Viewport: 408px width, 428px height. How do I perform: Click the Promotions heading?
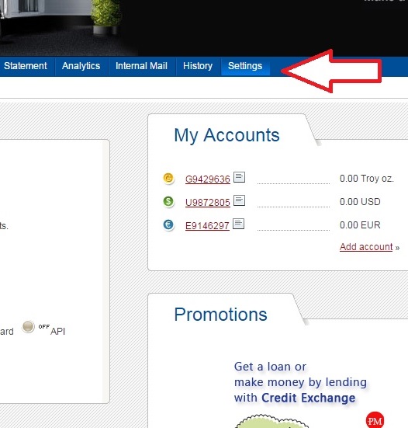(220, 315)
